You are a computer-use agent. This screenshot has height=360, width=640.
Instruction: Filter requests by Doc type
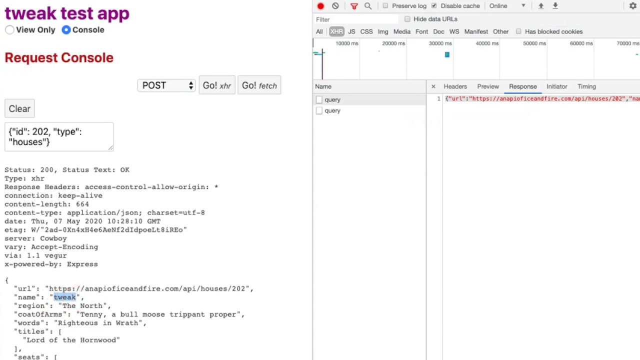[438, 31]
